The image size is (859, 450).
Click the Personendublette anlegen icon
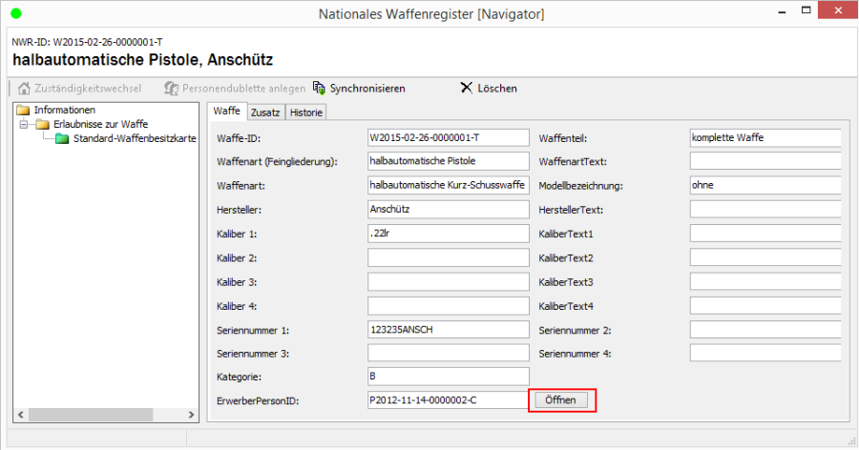[171, 88]
